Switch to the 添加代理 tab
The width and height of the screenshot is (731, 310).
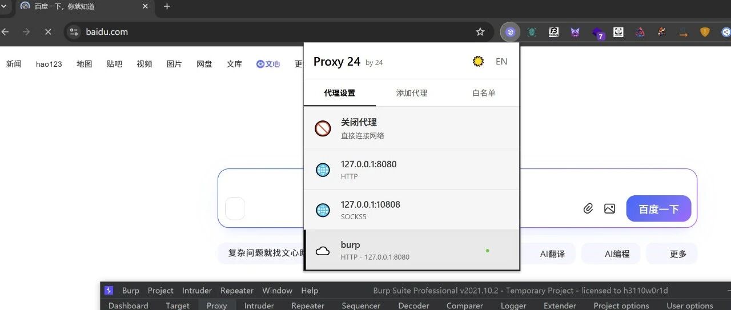coord(412,92)
